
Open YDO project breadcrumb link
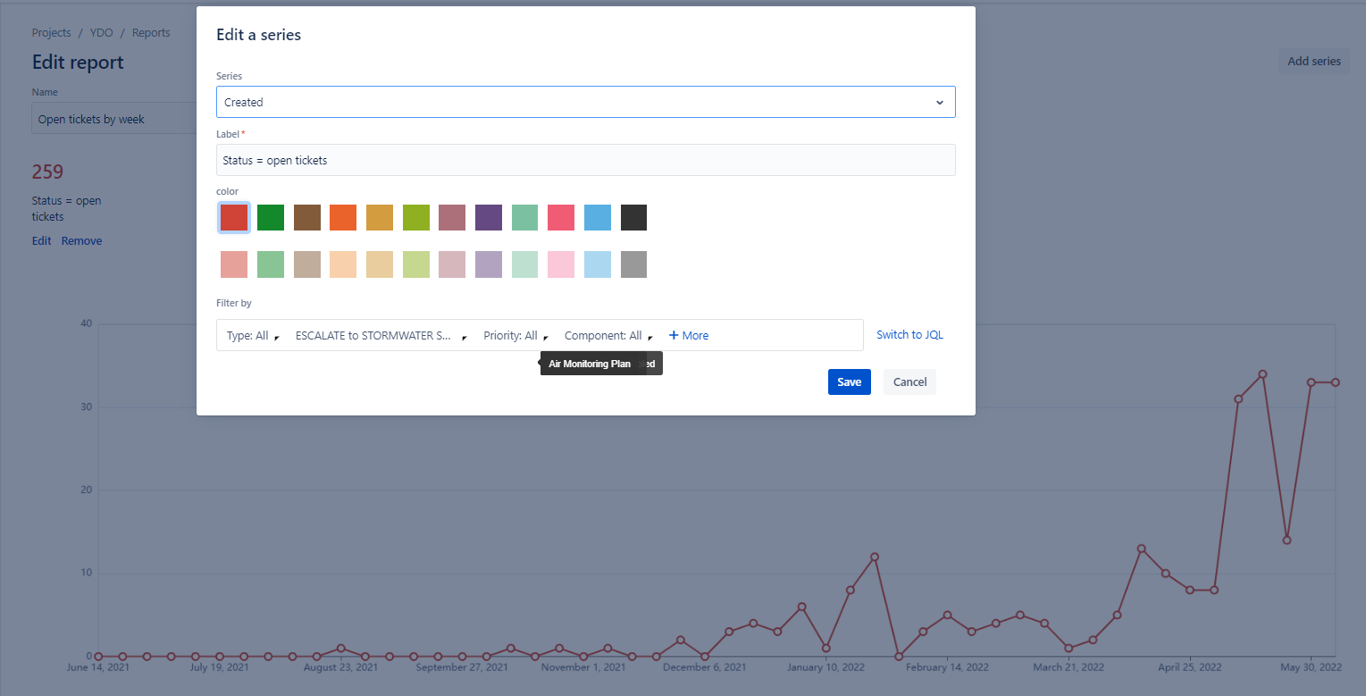tap(101, 33)
